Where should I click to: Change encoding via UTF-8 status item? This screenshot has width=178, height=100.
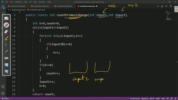point(152,98)
